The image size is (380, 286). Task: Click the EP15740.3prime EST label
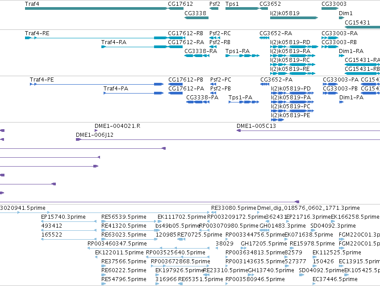tap(63, 217)
